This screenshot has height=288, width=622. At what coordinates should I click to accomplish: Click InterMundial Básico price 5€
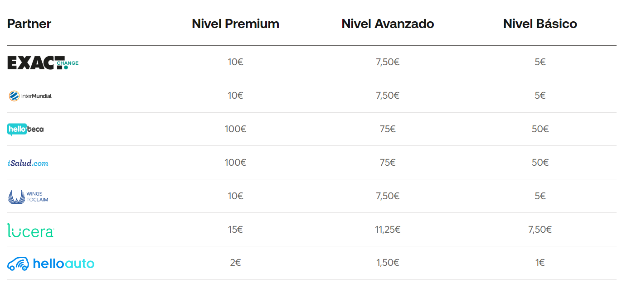(540, 96)
